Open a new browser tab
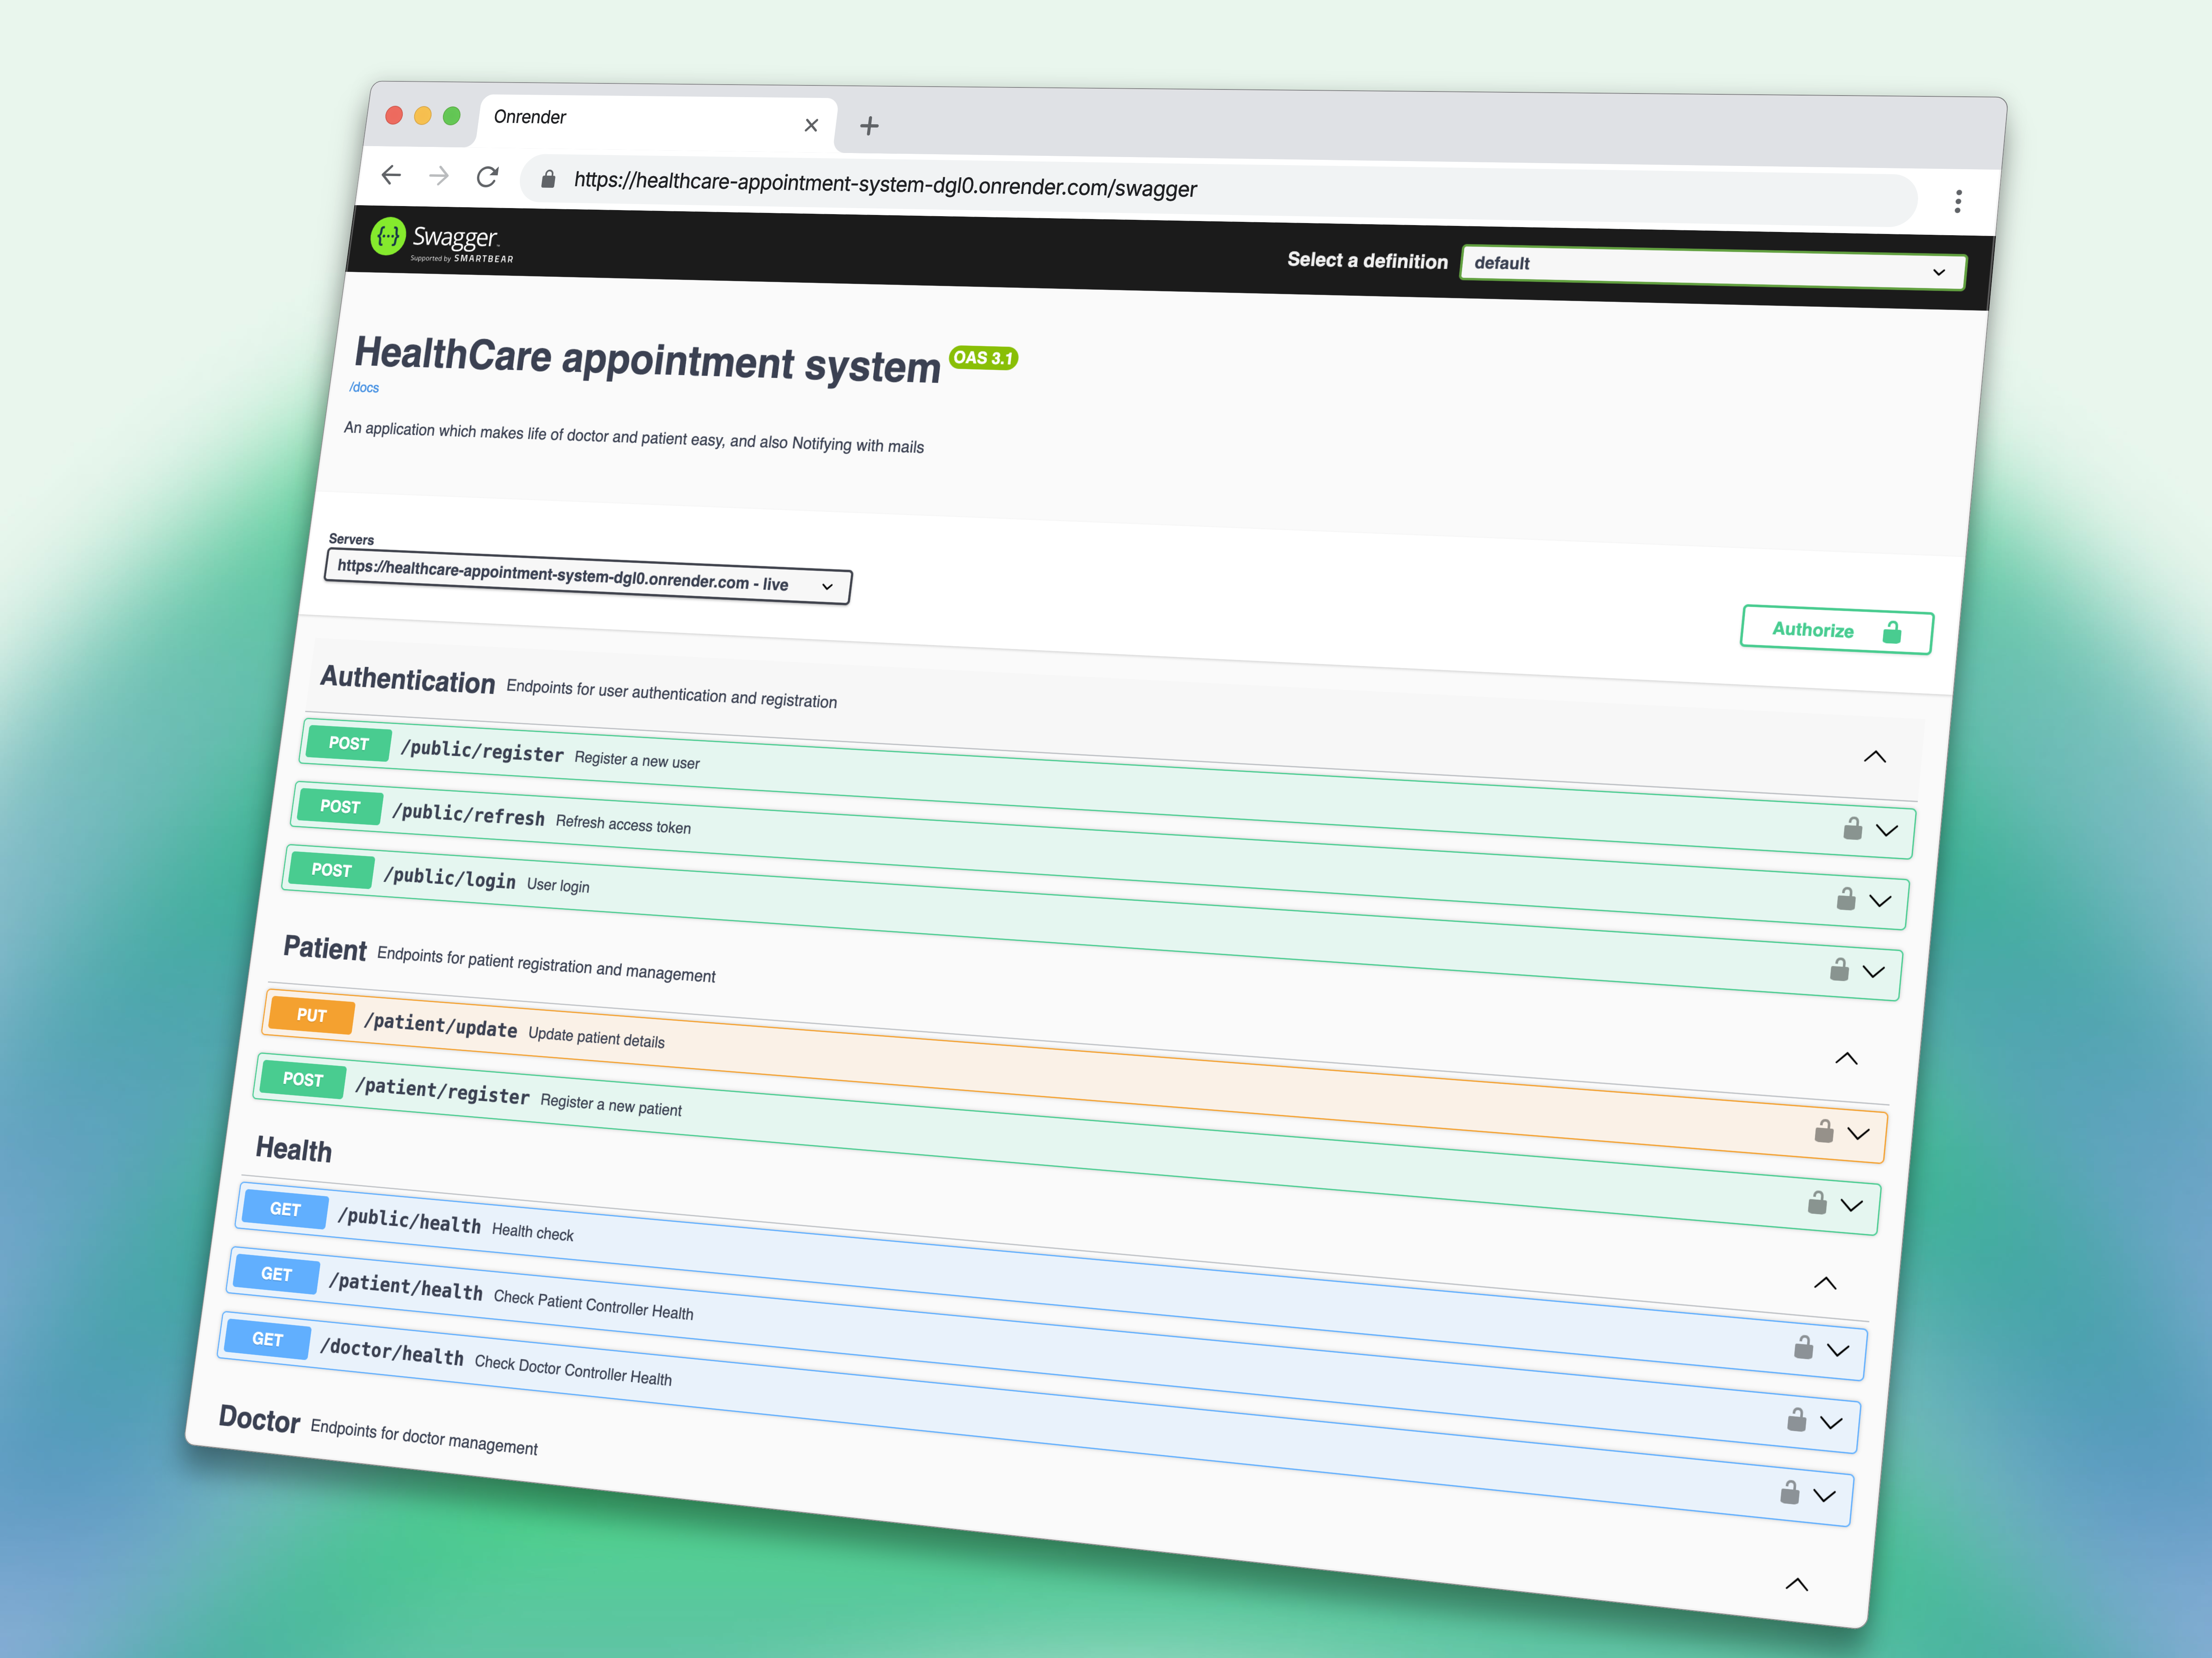 coord(869,126)
